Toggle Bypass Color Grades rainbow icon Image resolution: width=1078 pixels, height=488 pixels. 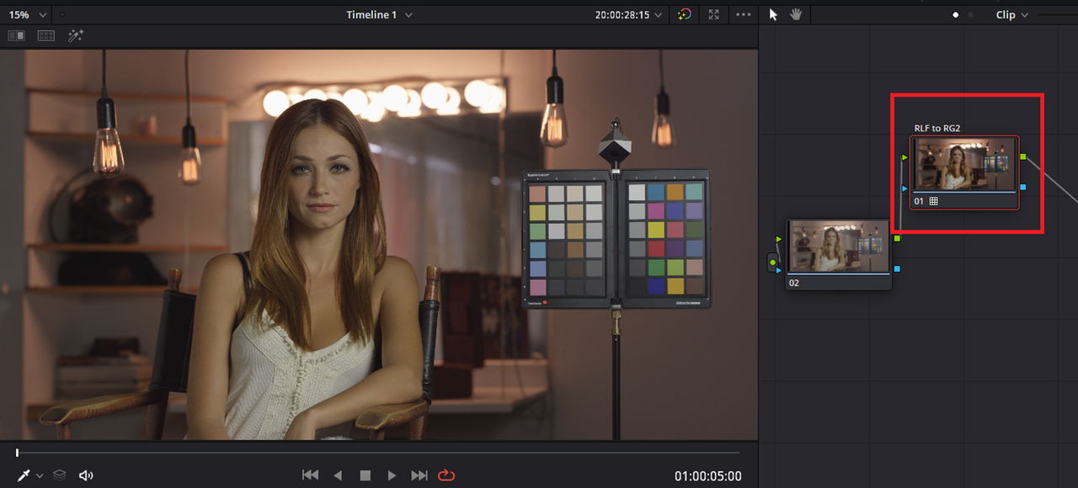(x=685, y=14)
